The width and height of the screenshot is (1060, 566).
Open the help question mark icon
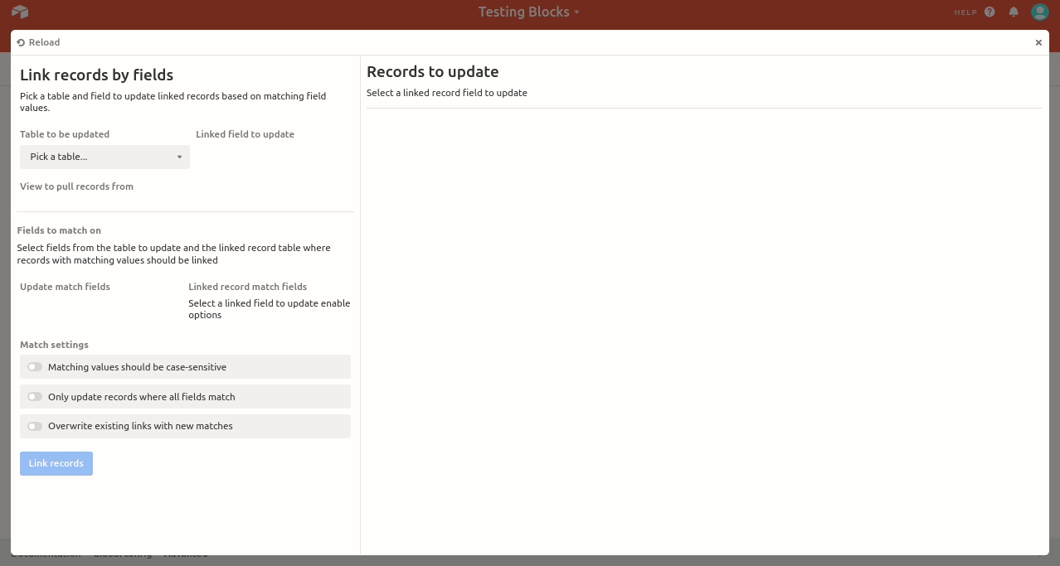click(989, 12)
